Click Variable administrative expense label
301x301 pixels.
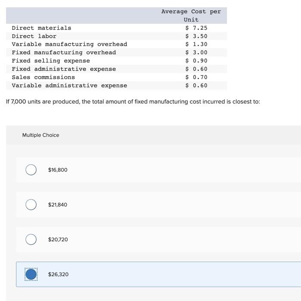pyautogui.click(x=69, y=86)
